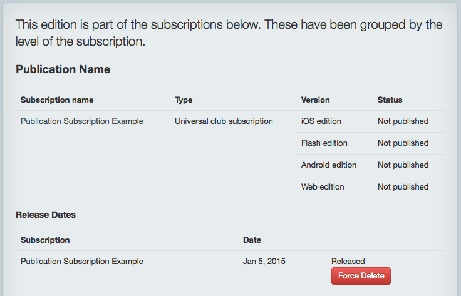This screenshot has height=296, width=461.
Task: Click Not published status for Flash edition
Action: [x=403, y=143]
